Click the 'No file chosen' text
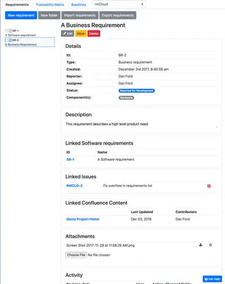 coord(99,255)
